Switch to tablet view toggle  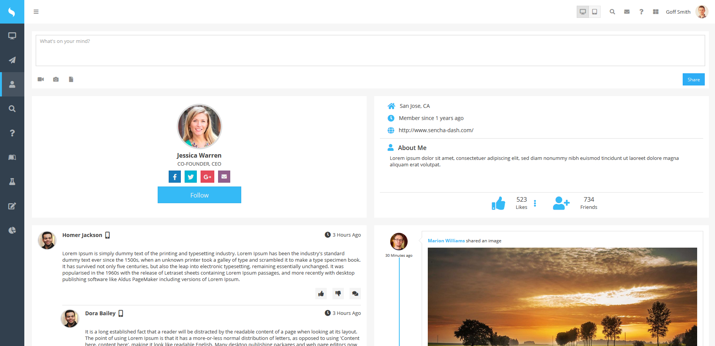pos(595,12)
